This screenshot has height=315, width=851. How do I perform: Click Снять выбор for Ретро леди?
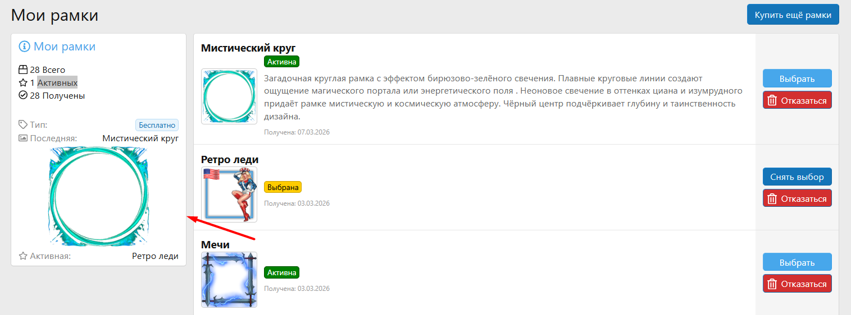(x=797, y=177)
